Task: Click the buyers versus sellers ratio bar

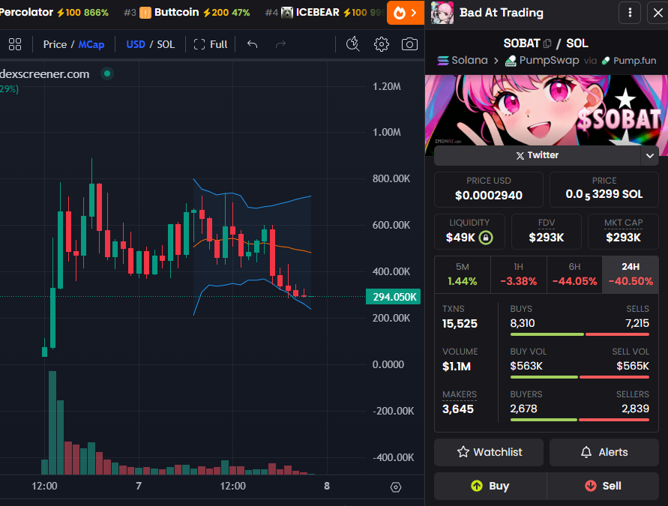Action: tap(580, 420)
